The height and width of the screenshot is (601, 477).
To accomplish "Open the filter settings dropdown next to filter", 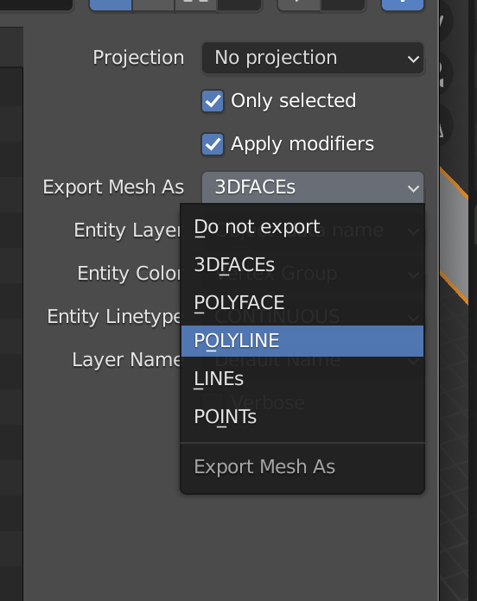I will [x=343, y=4].
